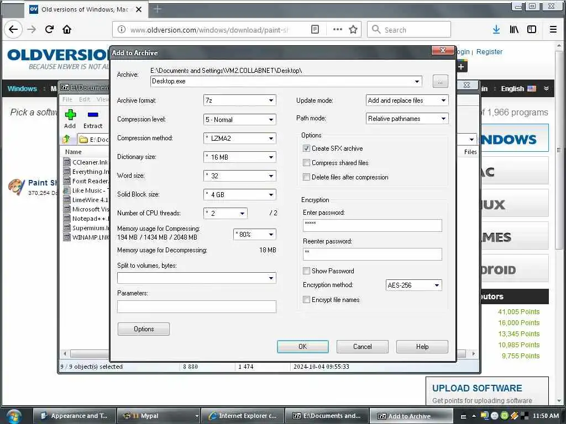Click in the Parameters text field
This screenshot has height=424, width=566.
pos(197,306)
